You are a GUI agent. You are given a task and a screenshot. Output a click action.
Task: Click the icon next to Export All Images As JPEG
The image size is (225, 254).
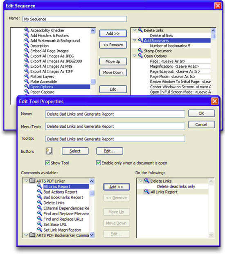click(27, 56)
